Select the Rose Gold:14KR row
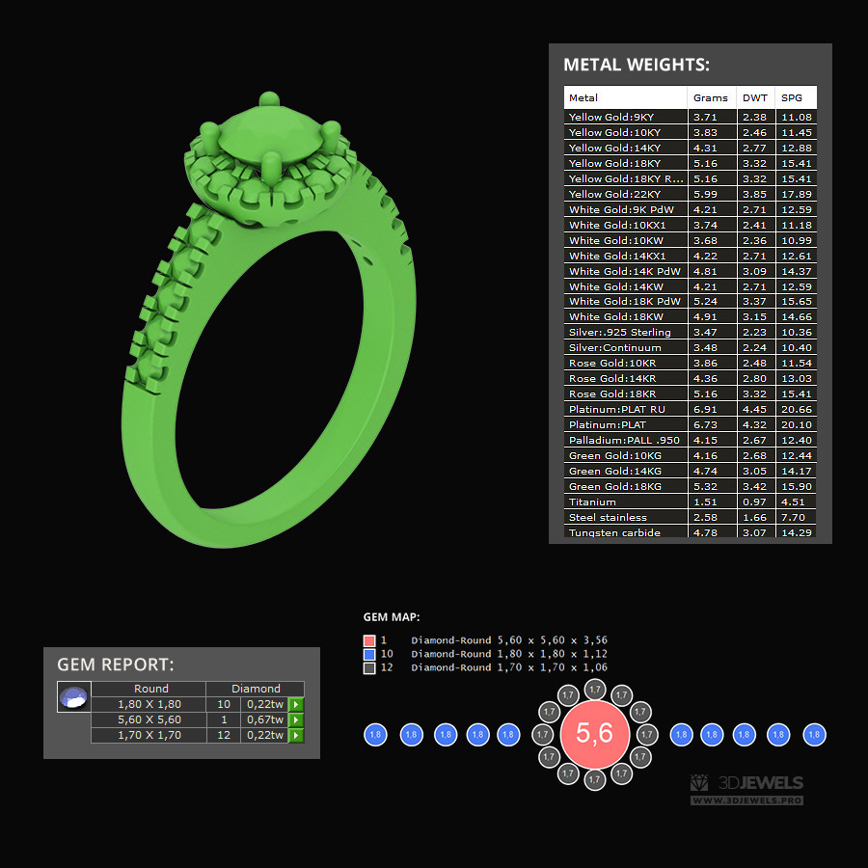 [691, 379]
